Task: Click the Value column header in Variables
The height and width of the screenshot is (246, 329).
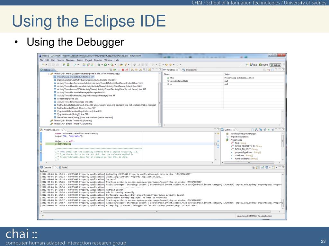Action: (x=227, y=74)
